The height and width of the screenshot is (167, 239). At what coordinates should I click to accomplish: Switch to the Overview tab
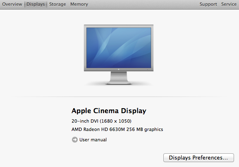pyautogui.click(x=12, y=4)
